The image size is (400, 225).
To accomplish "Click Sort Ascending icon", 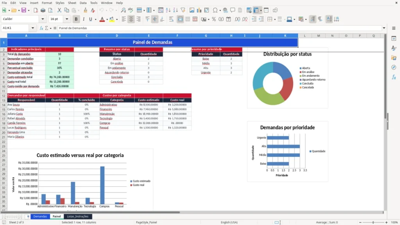I will coord(168,10).
